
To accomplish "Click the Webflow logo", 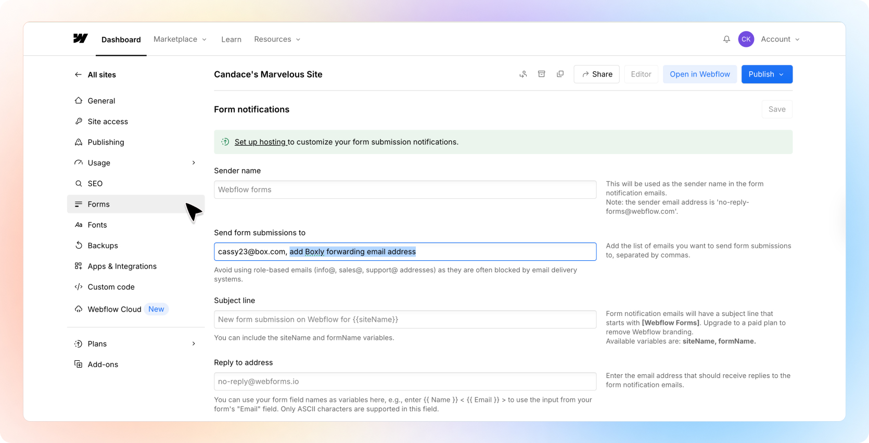I will coord(80,39).
